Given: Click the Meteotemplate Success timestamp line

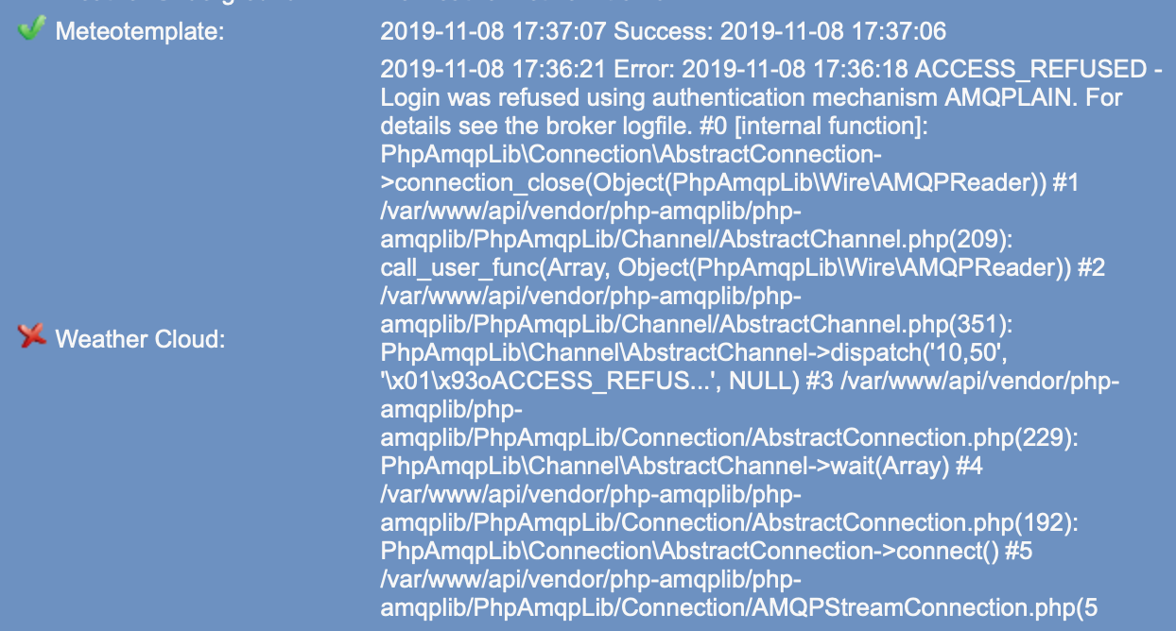Looking at the screenshot, I should pyautogui.click(x=663, y=32).
